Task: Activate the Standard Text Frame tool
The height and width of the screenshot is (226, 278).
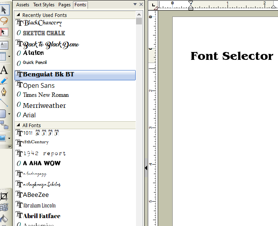Action: coord(4,45)
